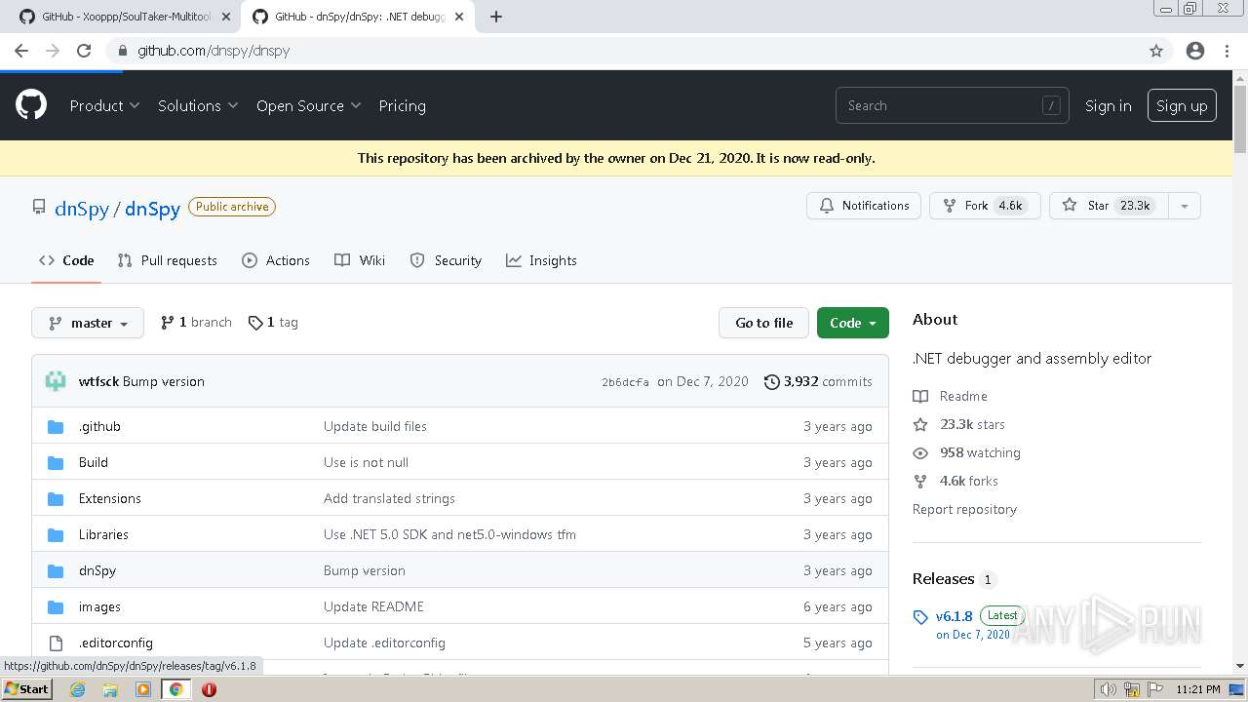Click the browser address bar
Viewport: 1248px width, 702px height.
click(x=624, y=51)
